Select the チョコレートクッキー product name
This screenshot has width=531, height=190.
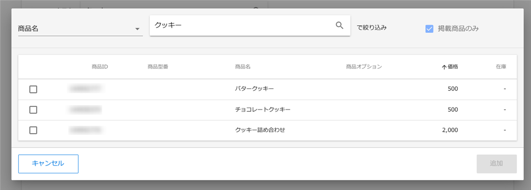263,109
